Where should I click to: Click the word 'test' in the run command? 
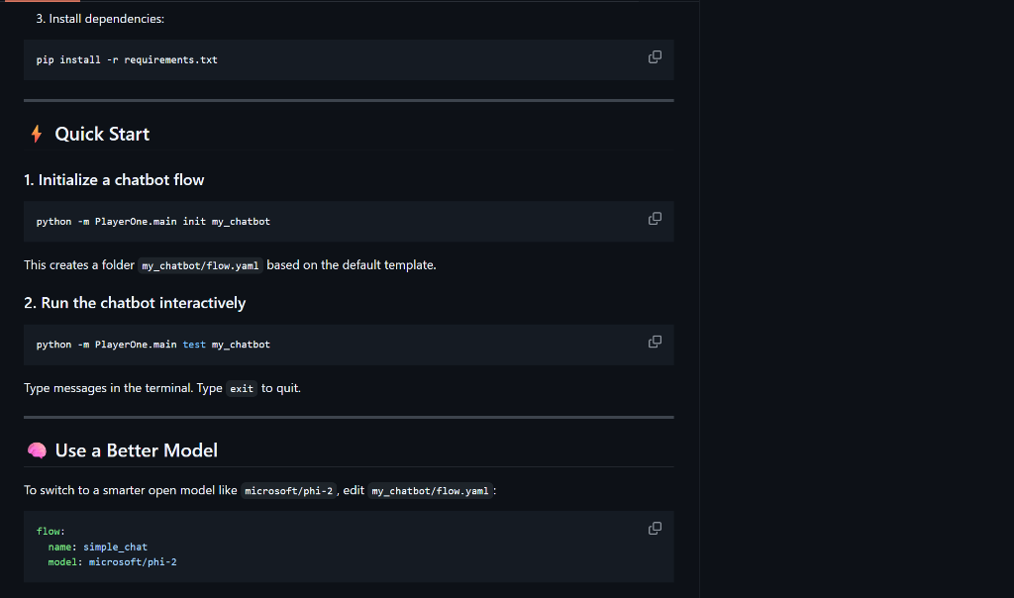[194, 345]
